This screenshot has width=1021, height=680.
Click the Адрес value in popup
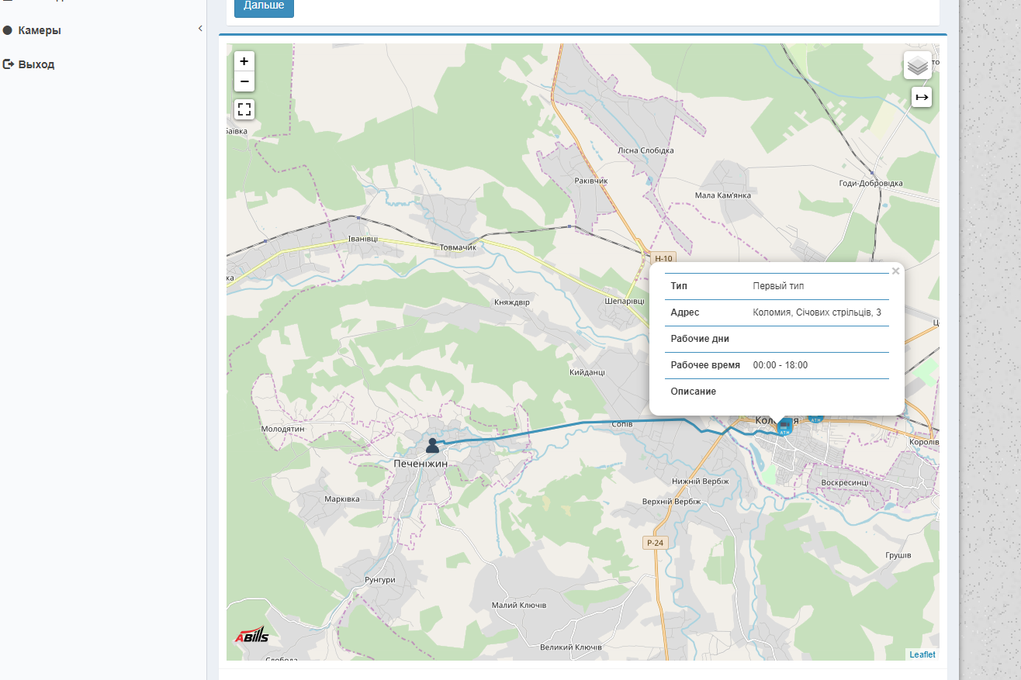click(816, 312)
